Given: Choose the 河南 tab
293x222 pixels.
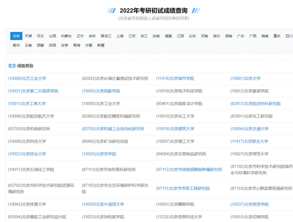Looking at the screenshot, I should (204, 36).
